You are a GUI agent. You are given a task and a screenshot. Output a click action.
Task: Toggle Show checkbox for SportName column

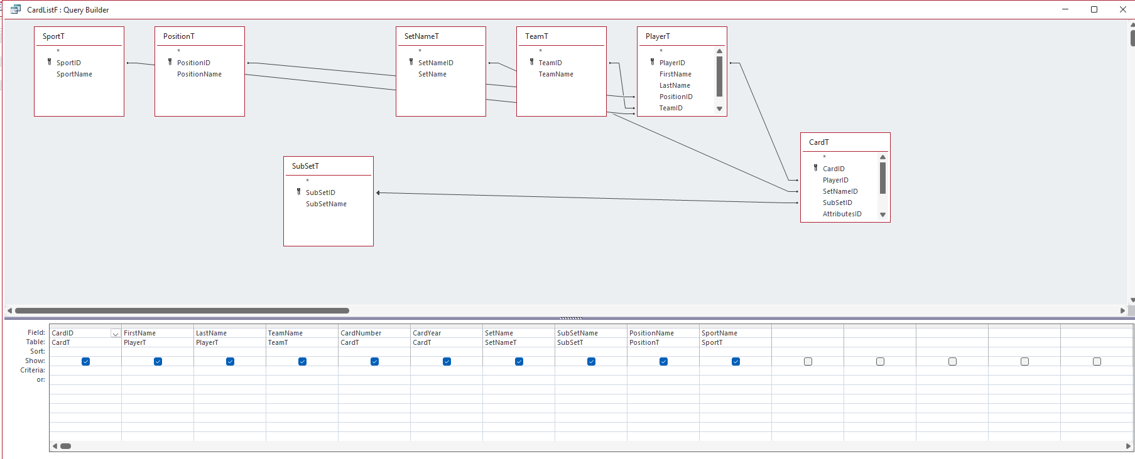736,361
